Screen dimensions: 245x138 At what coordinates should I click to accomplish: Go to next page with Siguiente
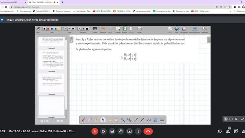point(131,29)
